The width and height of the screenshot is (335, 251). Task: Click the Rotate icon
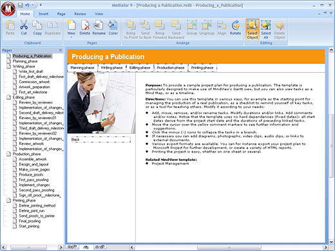coord(235,25)
